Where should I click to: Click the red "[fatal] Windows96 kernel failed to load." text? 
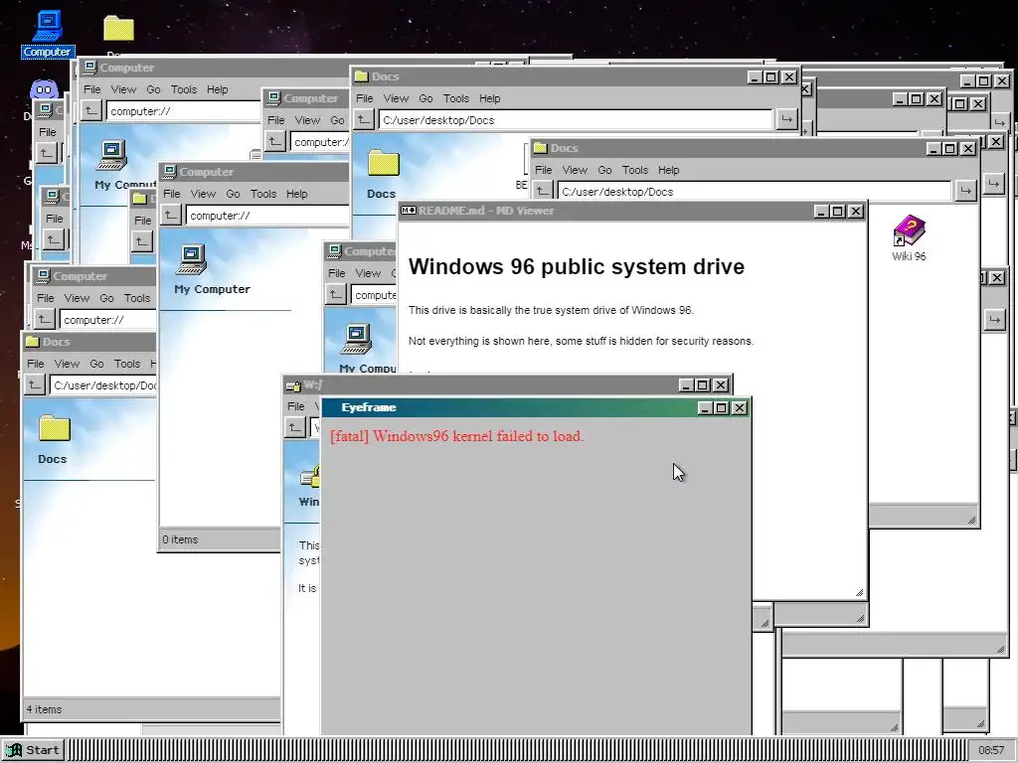point(457,436)
